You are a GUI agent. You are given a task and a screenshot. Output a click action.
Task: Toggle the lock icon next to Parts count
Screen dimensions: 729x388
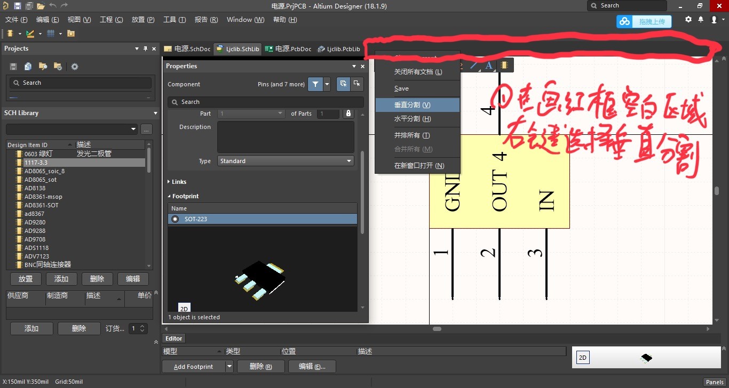348,114
